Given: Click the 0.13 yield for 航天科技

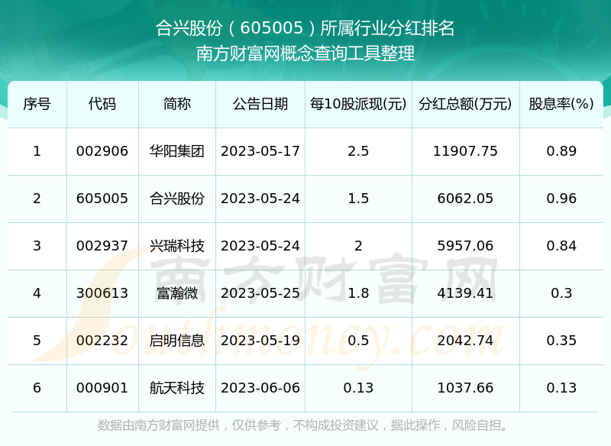Looking at the screenshot, I should (561, 388).
